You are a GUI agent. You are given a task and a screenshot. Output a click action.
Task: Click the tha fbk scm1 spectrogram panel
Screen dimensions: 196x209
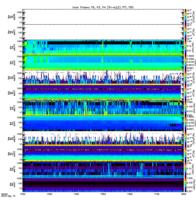[103, 63]
